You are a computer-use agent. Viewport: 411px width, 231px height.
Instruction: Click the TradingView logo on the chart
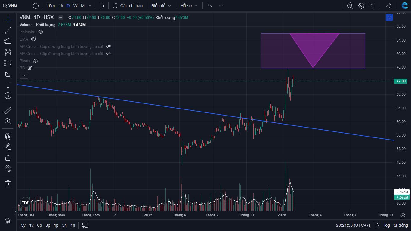tap(26, 202)
